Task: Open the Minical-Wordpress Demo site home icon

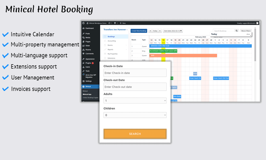Action: 88,23
